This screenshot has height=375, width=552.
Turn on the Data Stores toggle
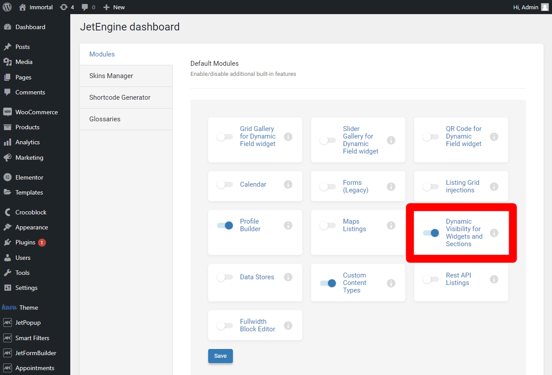pos(225,277)
